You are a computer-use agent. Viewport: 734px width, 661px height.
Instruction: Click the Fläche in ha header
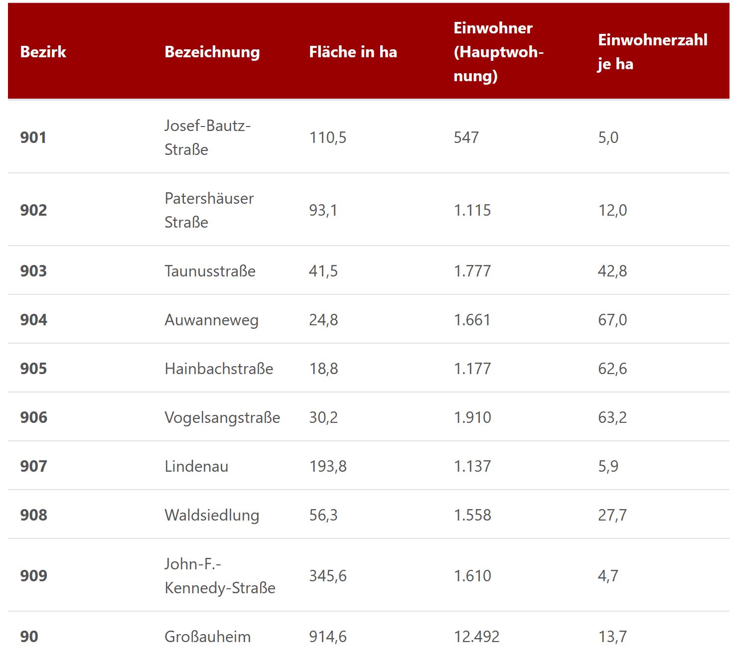tap(353, 52)
